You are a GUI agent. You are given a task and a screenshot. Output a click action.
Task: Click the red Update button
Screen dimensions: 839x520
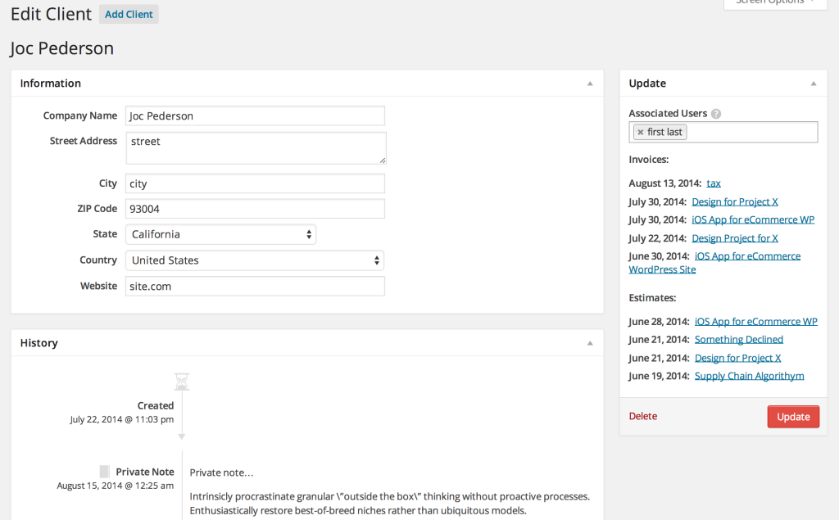pos(792,416)
